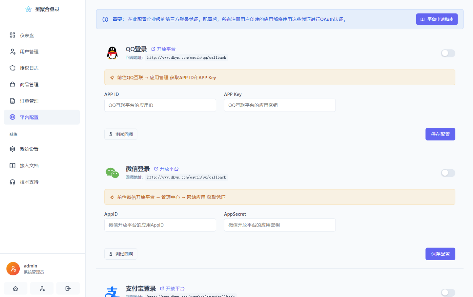
Task: Click the logout icon at bottom left
Action: point(68,288)
